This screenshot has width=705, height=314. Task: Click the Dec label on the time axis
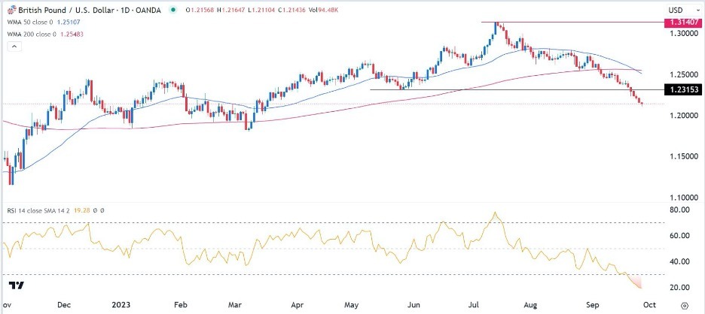64,305
